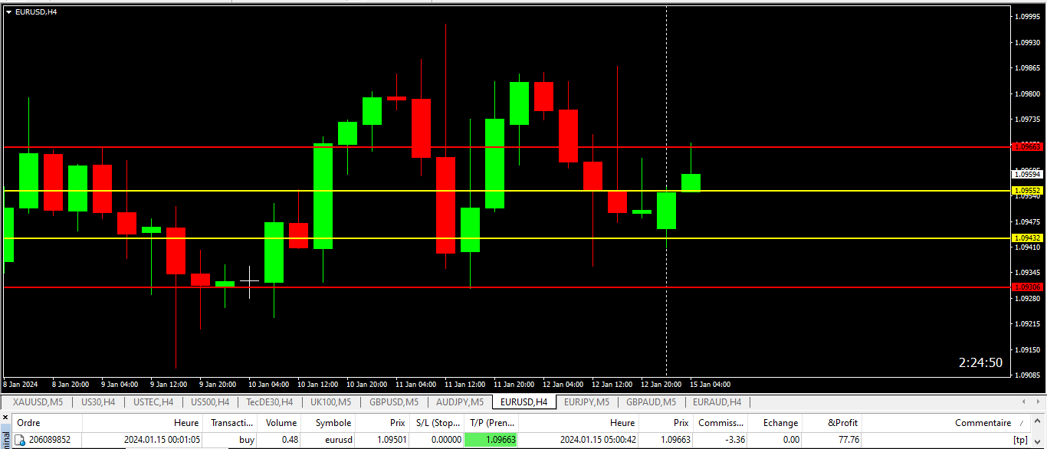The height and width of the screenshot is (449, 1047).
Task: Click the yellow 1.09552 price label
Action: tap(1027, 190)
